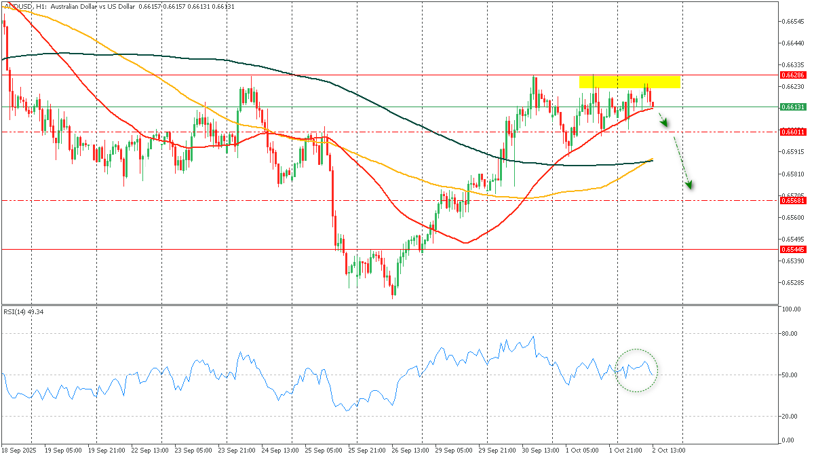
Task: Click the yellow resistance zone rectangle
Action: tap(629, 81)
